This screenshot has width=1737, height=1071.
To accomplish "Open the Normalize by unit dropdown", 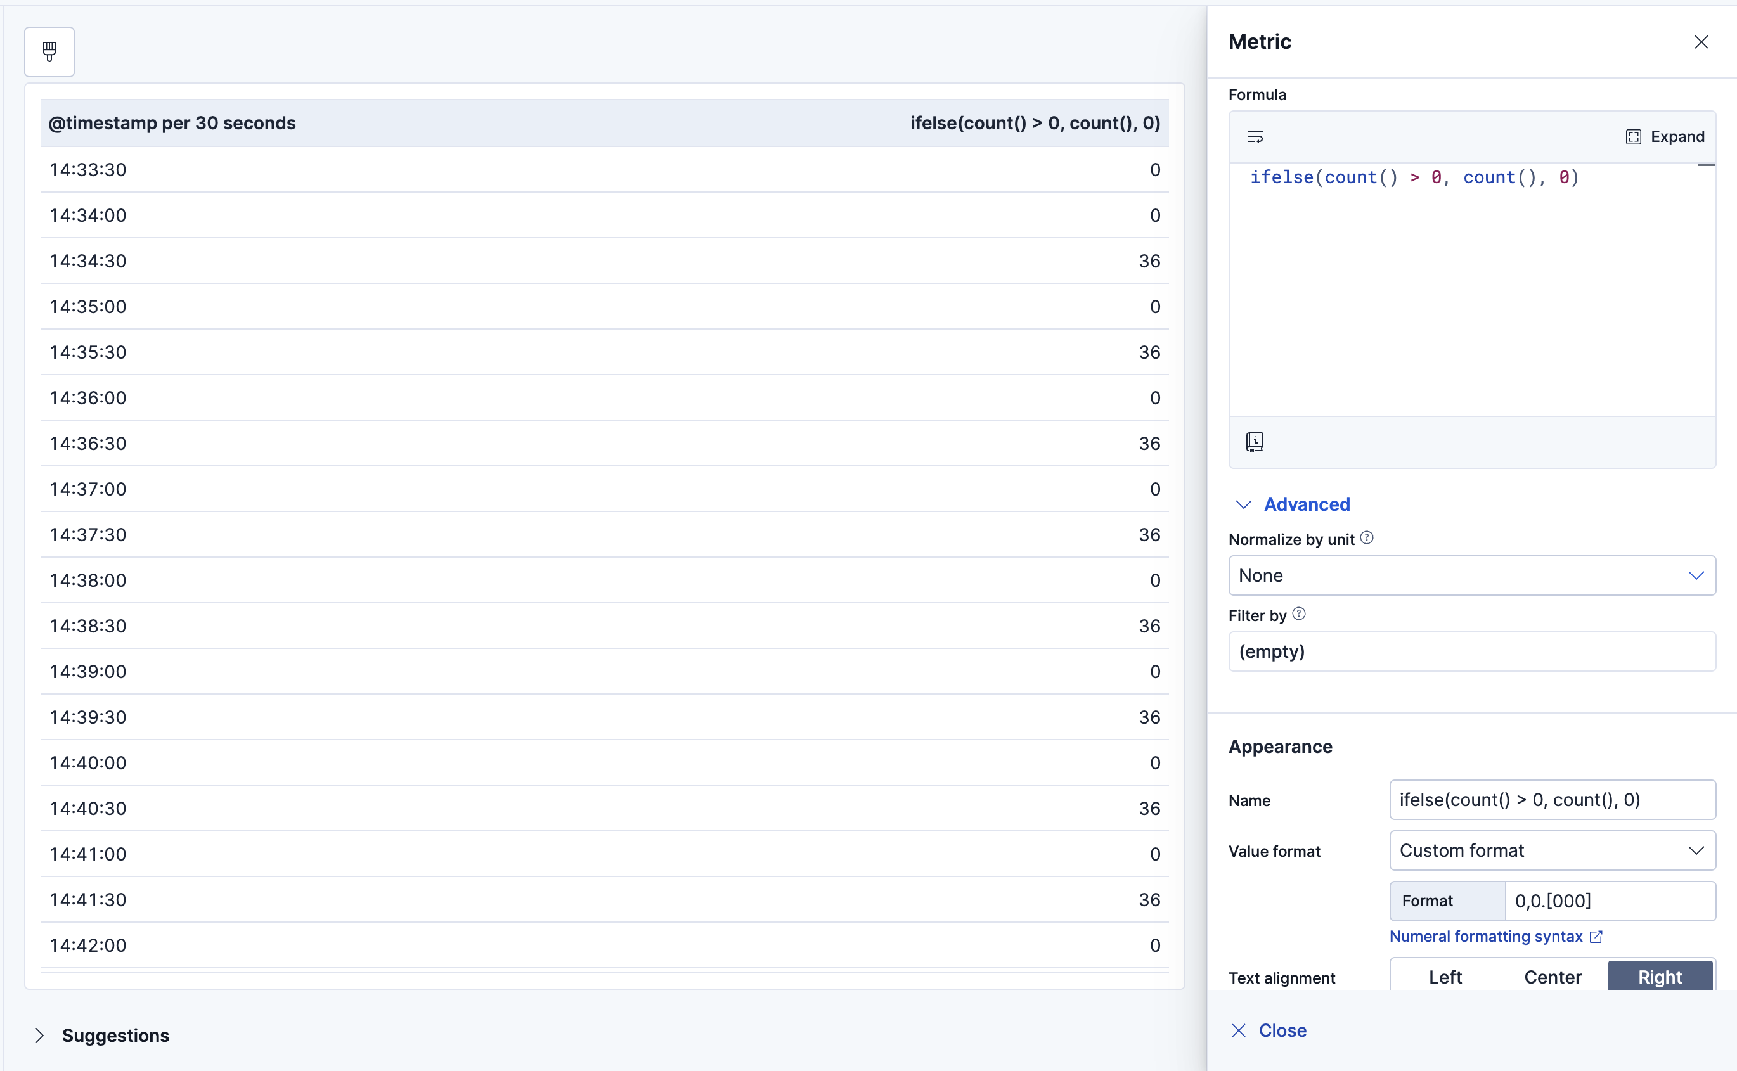I will (1471, 575).
